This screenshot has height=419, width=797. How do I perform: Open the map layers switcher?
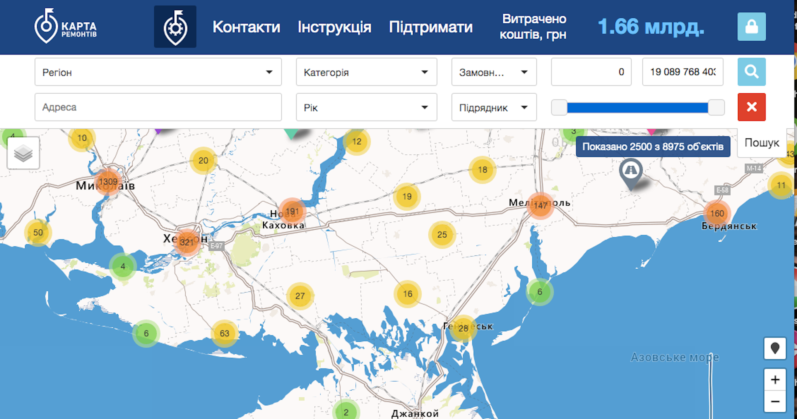23,153
